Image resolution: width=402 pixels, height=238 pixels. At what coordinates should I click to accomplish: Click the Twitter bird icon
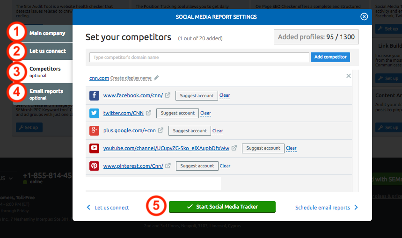click(x=94, y=113)
